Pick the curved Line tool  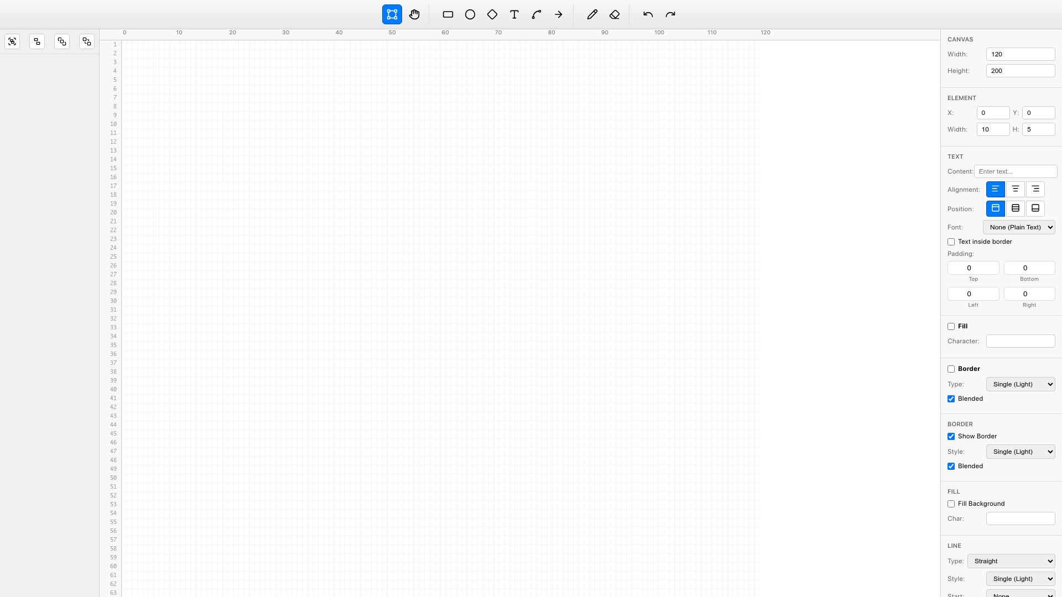point(537,14)
